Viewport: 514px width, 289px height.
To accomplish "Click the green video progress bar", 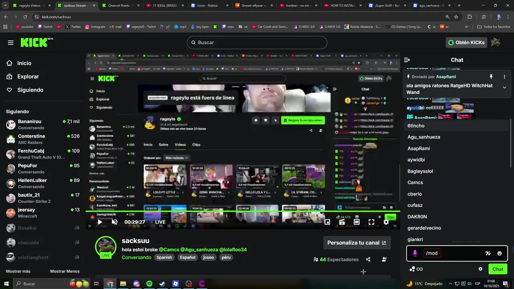I will [x=243, y=211].
